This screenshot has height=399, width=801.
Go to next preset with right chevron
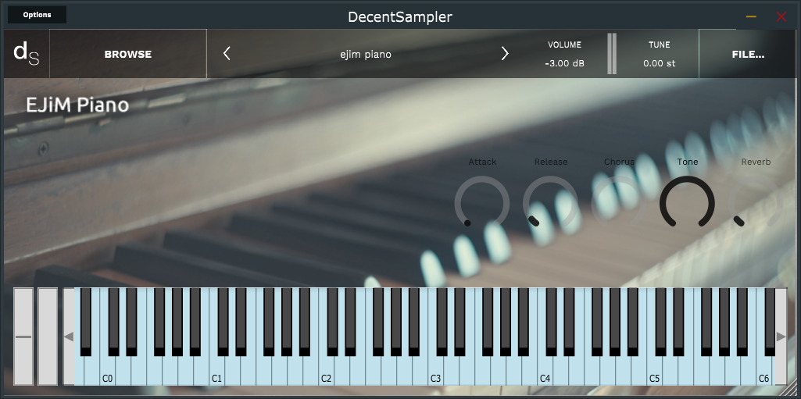(x=505, y=54)
